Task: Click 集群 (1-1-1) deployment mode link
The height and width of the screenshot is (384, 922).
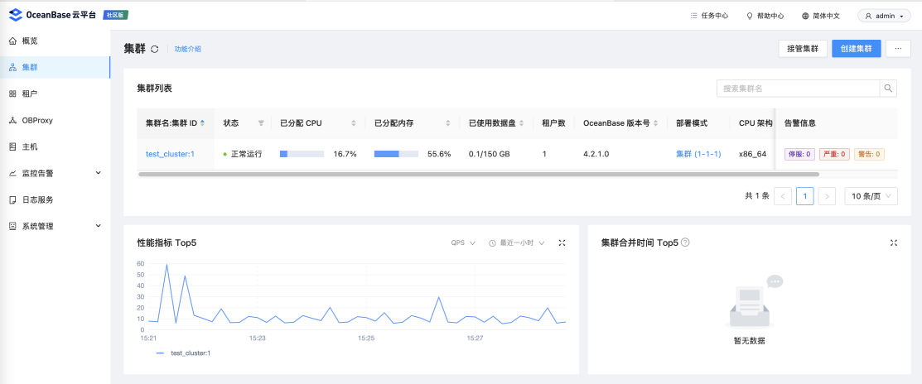Action: [x=698, y=155]
